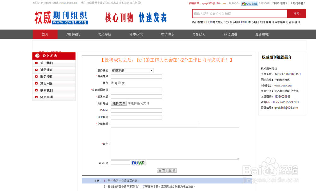Click the red arrow icon beside 关于我们

coord(36,63)
